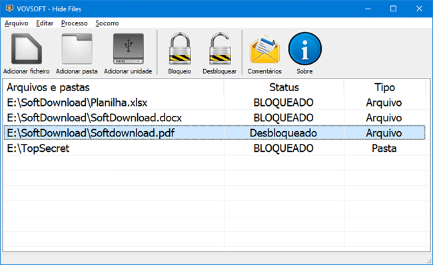Select the E:\SoftDownload\SoftDownload.docx row
The width and height of the screenshot is (433, 265).
[215, 118]
